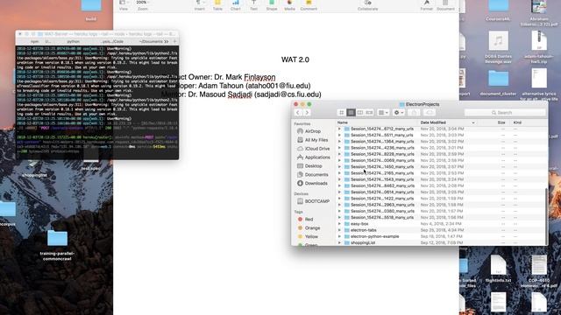561x315 pixels.
Task: Select the Red tag in Finder sidebar
Action: pos(309,220)
